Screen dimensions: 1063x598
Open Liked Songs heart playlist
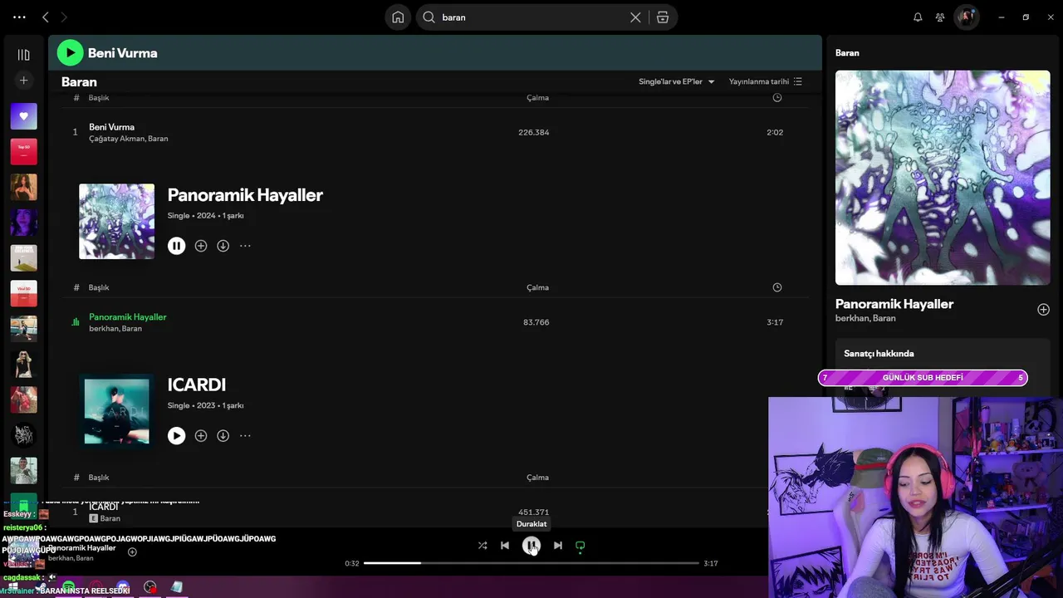click(23, 116)
